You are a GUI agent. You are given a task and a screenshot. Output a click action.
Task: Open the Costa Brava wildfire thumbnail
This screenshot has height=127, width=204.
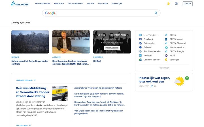pyautogui.click(x=30, y=42)
